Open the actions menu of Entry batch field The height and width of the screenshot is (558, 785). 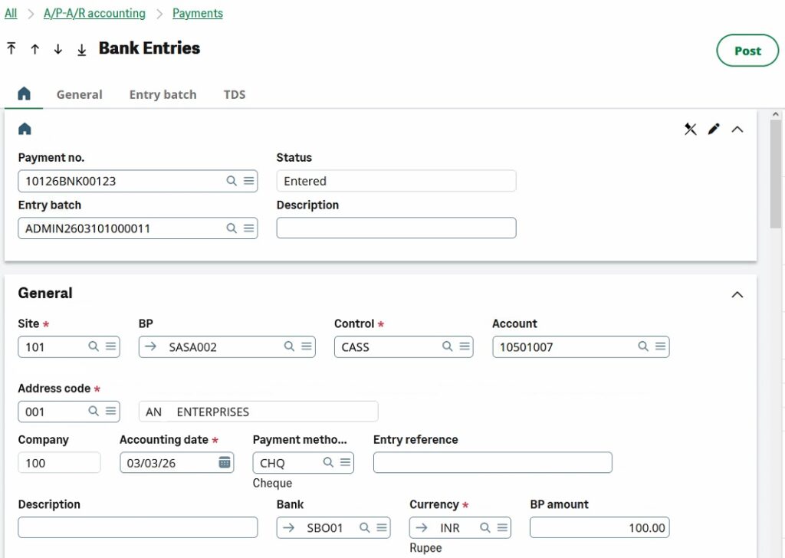coord(248,228)
